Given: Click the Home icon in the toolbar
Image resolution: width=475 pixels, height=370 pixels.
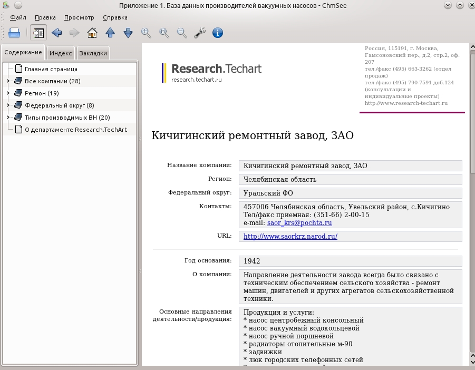Looking at the screenshot, I should coord(92,33).
